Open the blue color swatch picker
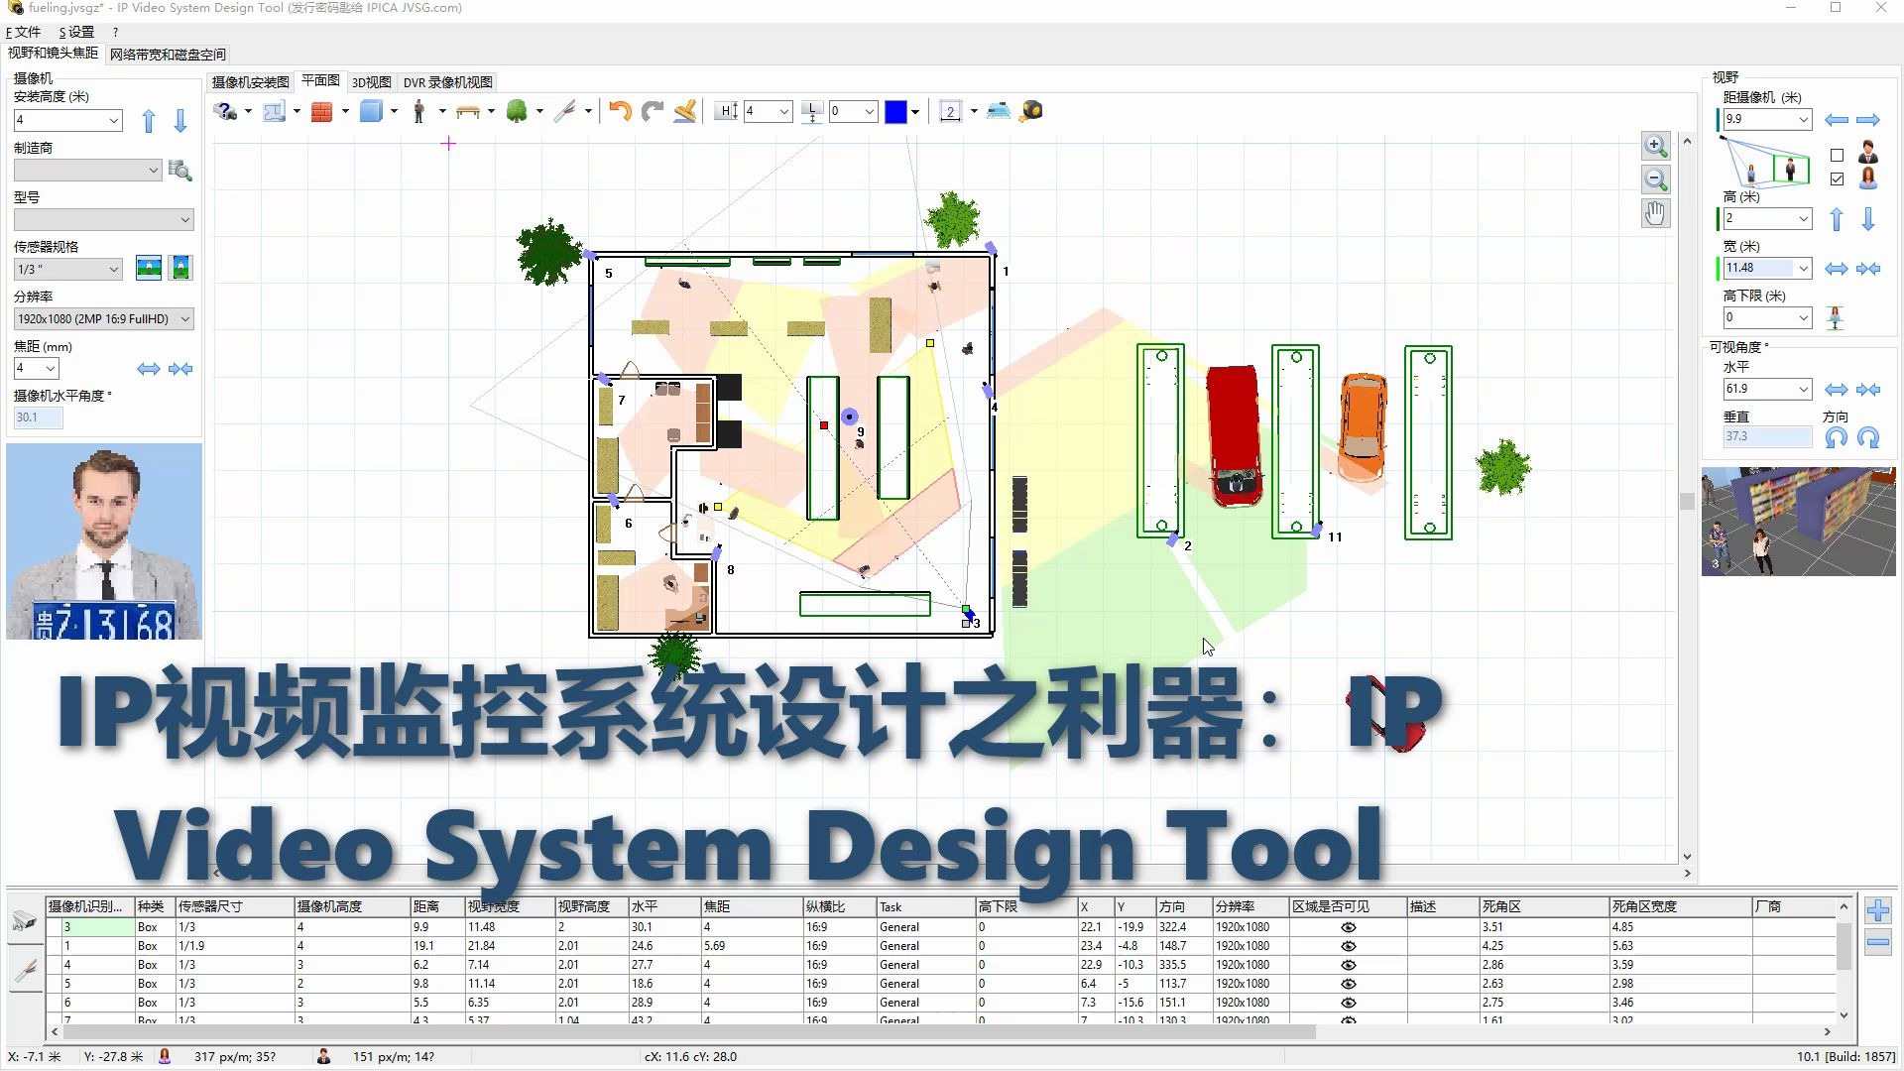The width and height of the screenshot is (1904, 1071). click(895, 111)
